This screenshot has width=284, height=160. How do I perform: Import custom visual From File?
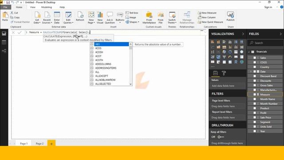161,18
